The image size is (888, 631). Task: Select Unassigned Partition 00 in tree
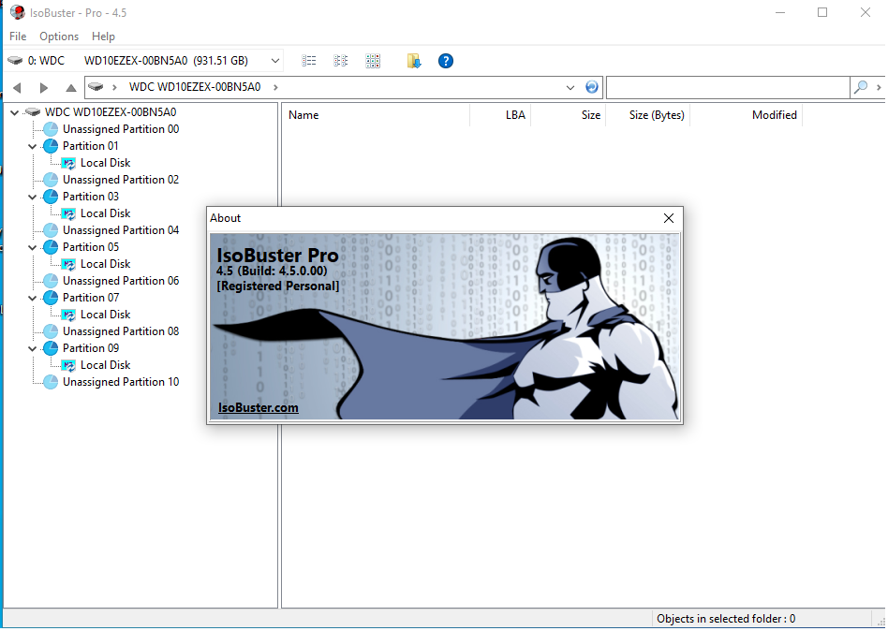[121, 129]
